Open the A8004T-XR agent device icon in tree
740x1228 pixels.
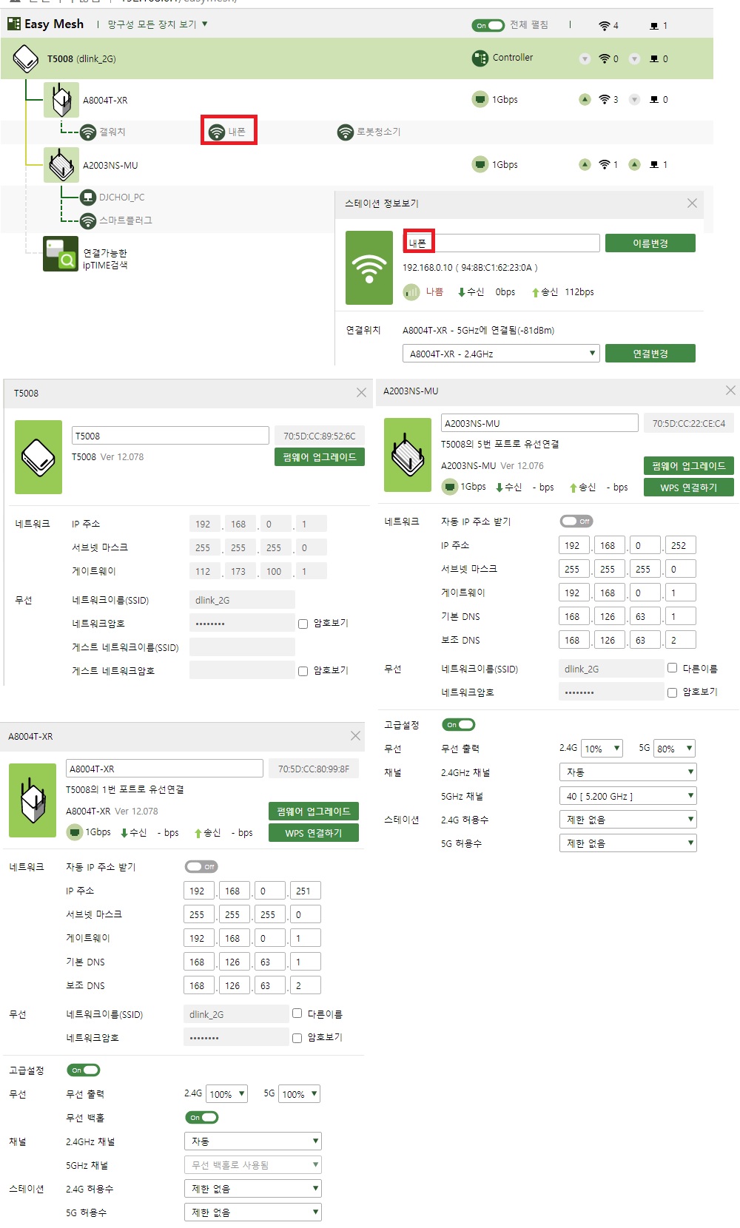tap(61, 100)
